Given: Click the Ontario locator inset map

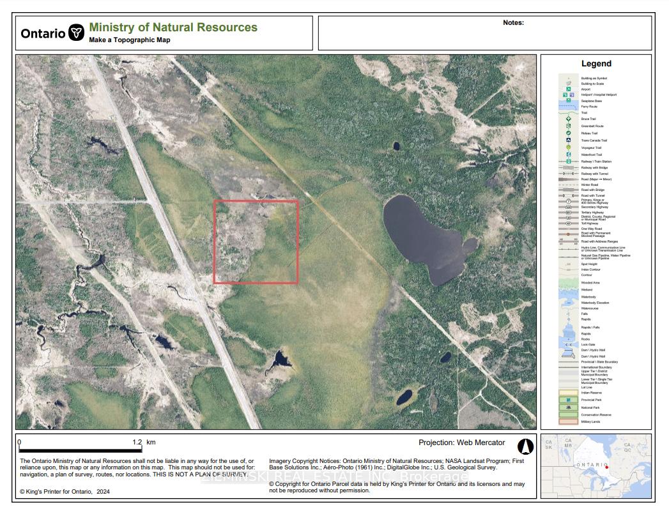Looking at the screenshot, I should click(596, 466).
